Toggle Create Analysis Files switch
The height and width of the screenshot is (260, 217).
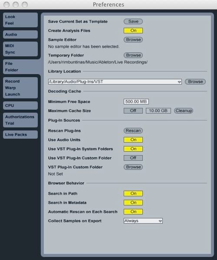(x=133, y=30)
